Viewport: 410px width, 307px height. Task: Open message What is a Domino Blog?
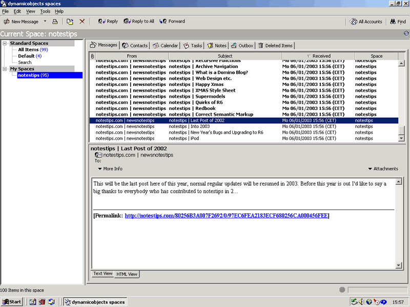(244, 73)
